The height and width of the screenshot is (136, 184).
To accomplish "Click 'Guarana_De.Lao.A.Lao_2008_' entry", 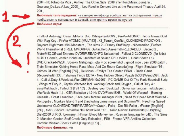I will [x=58, y=7].
